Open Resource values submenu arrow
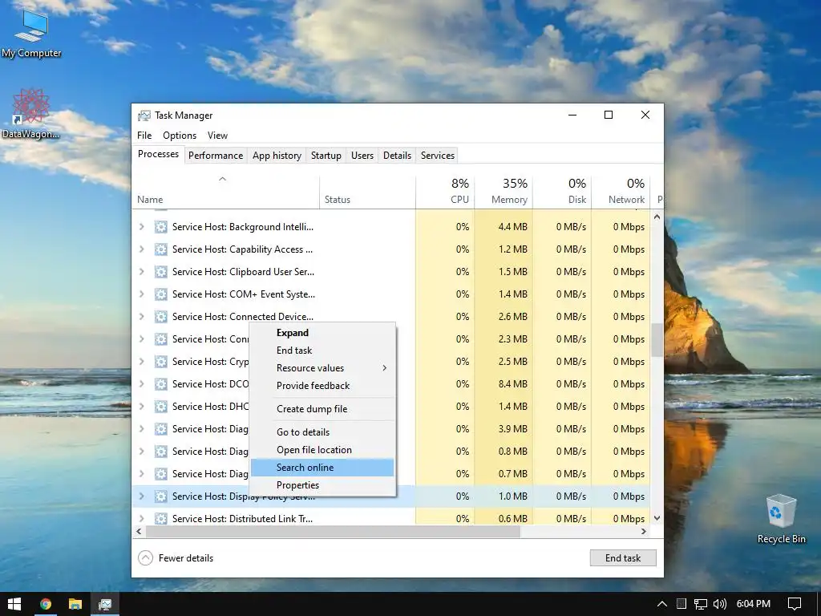 tap(384, 368)
